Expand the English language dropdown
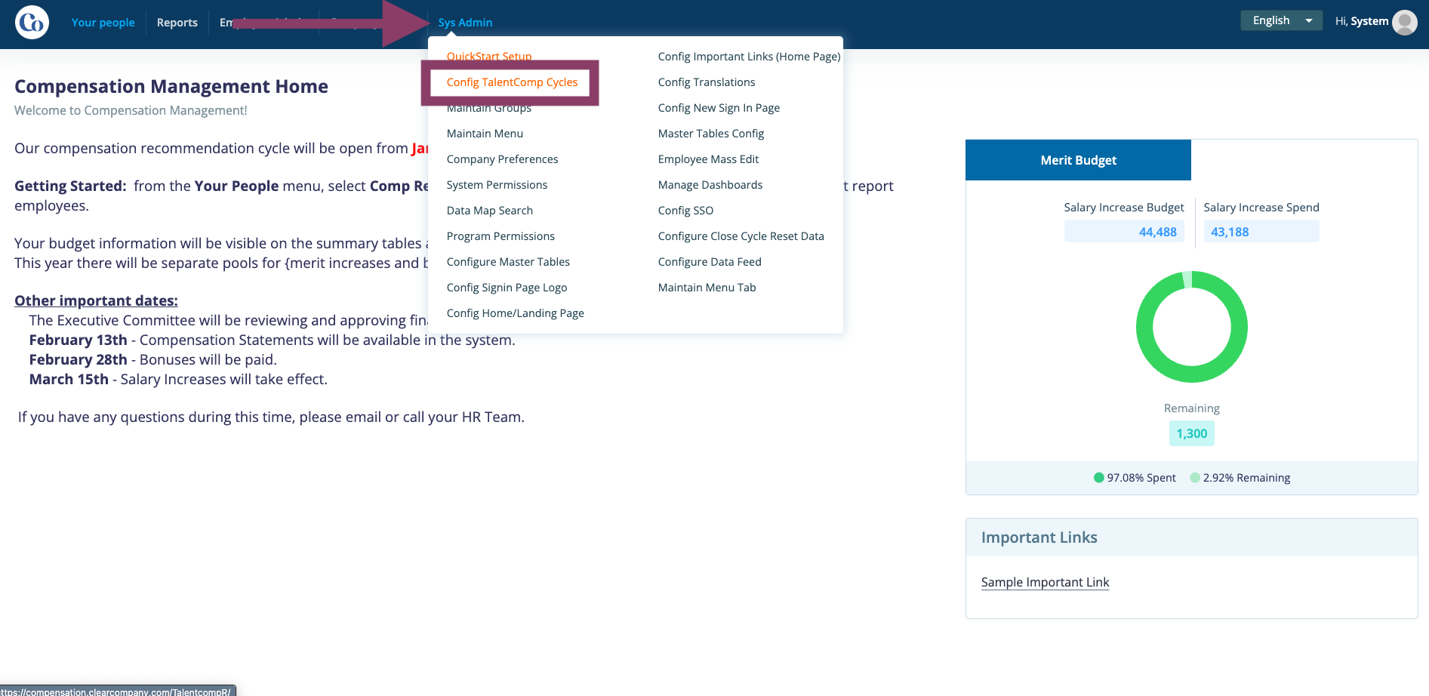This screenshot has width=1429, height=696. 1281,20
